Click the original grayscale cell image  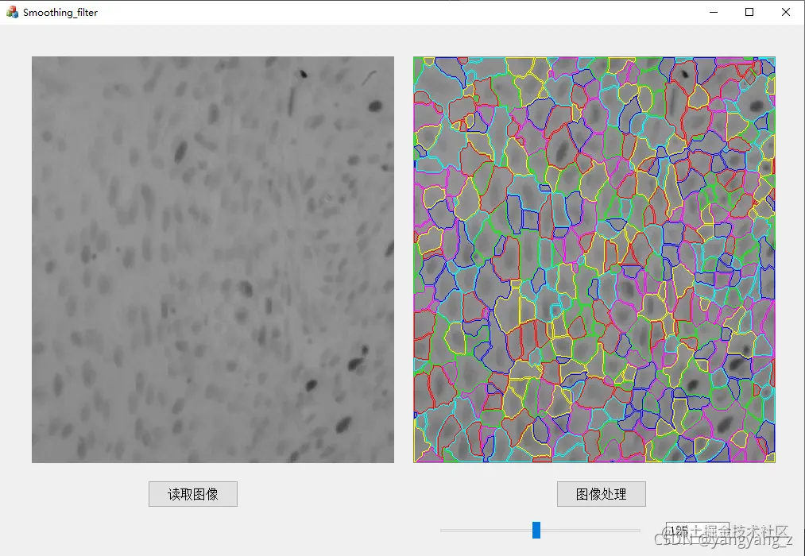click(212, 258)
